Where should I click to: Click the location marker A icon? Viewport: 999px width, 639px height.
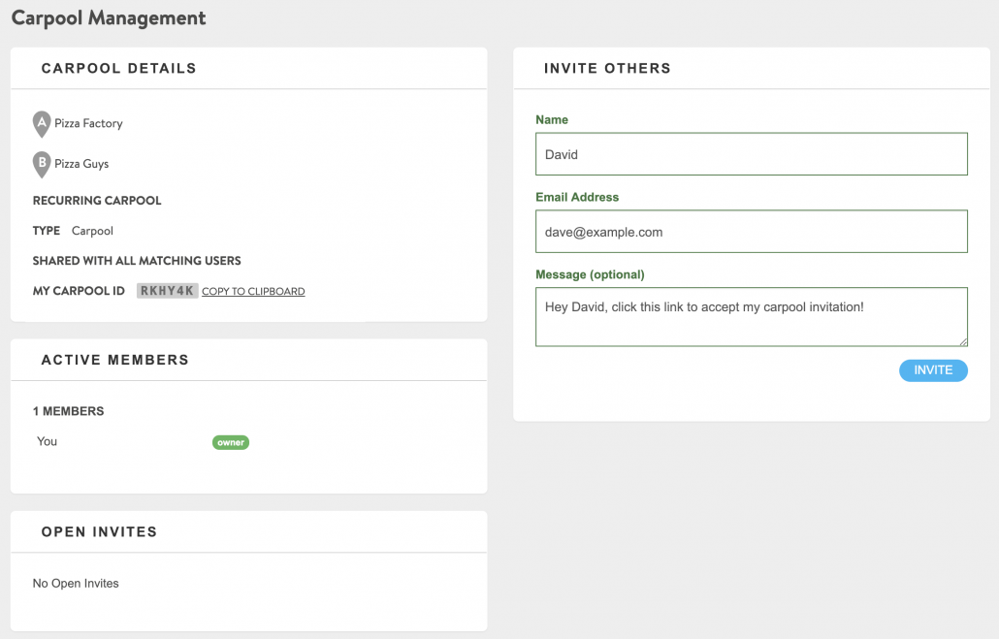[42, 124]
